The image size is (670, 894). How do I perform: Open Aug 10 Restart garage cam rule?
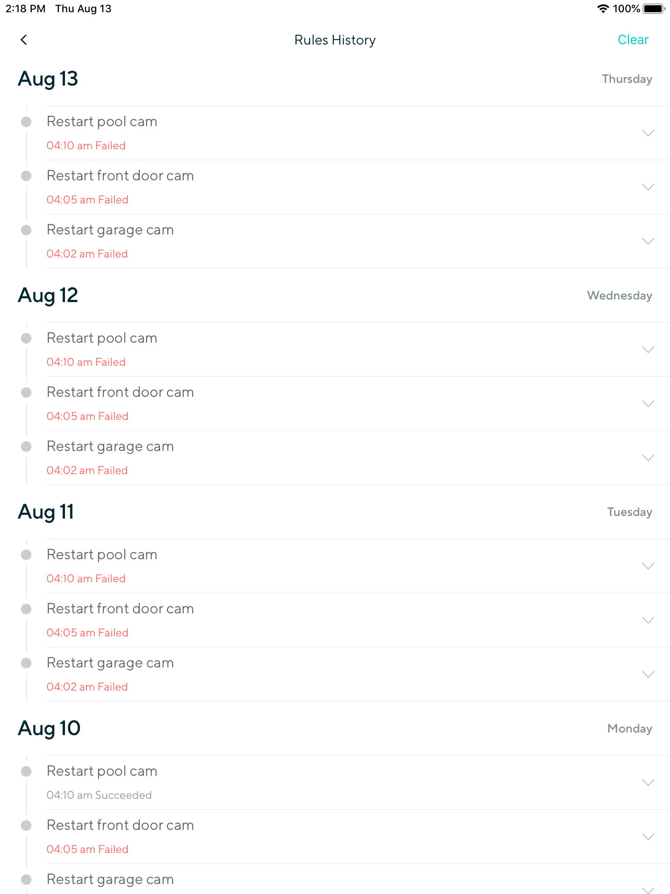110,879
